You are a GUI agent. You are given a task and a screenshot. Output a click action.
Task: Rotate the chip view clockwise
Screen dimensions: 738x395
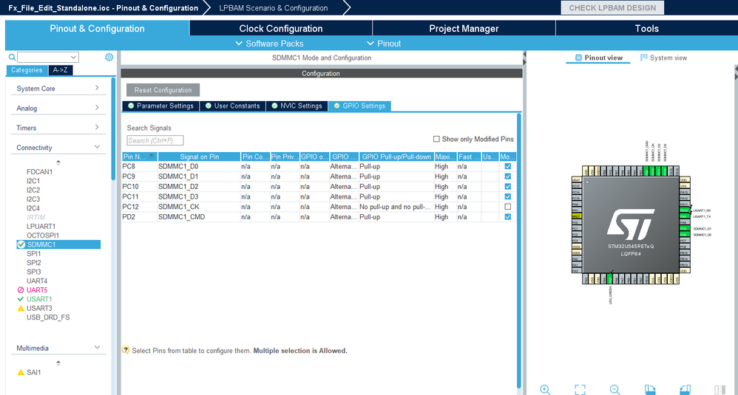click(x=650, y=389)
